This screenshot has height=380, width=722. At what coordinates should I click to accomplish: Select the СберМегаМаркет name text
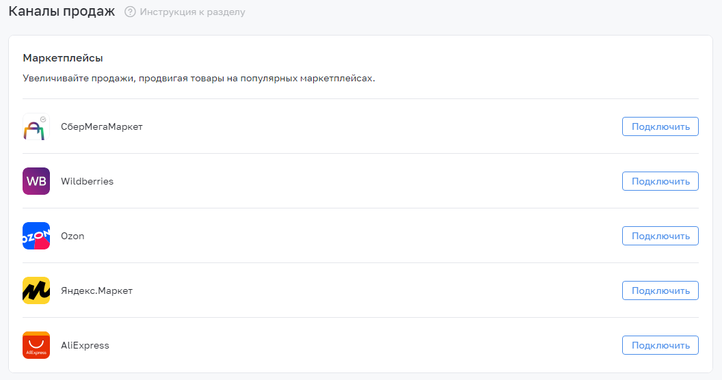pos(102,126)
